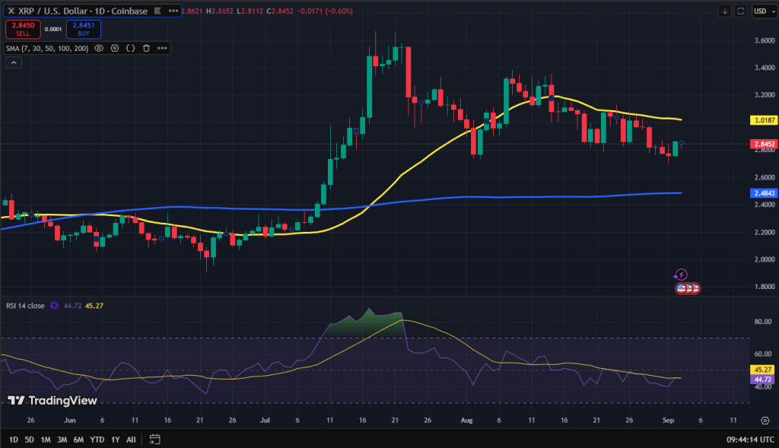Viewport: 779px width, 448px height.
Task: Click the 80.00 RSI scale label
Action: click(762, 322)
